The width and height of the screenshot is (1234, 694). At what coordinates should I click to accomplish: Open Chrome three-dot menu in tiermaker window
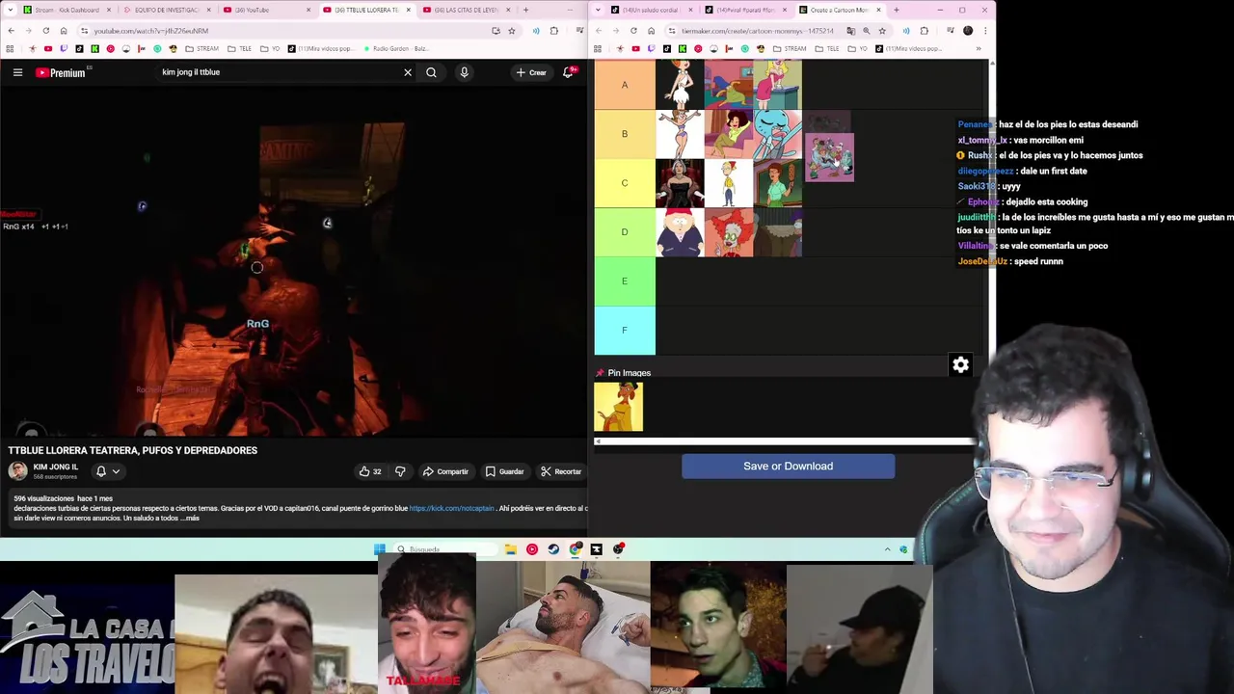[983, 31]
